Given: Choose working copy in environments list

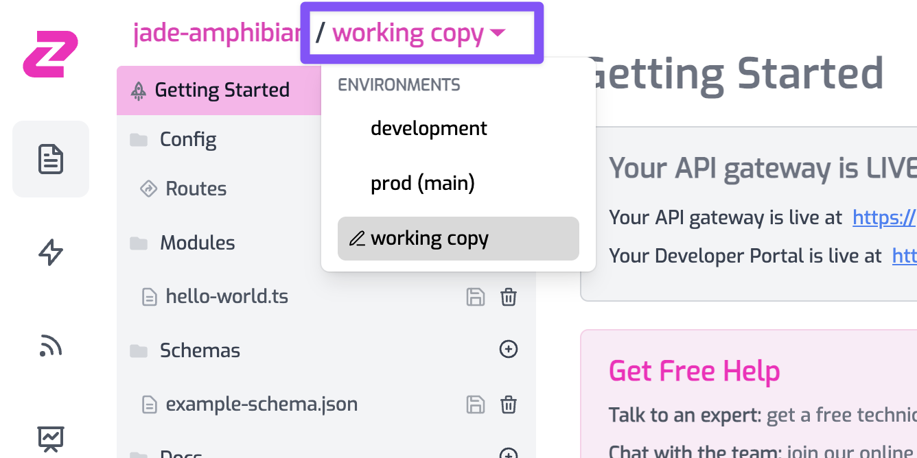Looking at the screenshot, I should pos(458,239).
